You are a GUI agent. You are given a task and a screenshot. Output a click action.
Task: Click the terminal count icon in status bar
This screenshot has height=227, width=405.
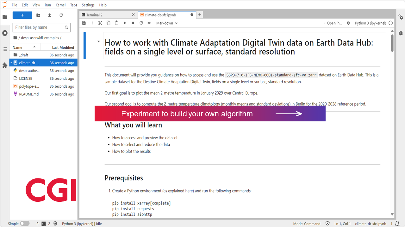pos(44,224)
